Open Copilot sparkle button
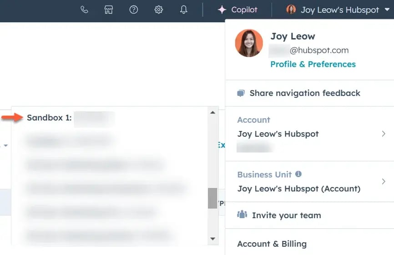 pyautogui.click(x=237, y=10)
